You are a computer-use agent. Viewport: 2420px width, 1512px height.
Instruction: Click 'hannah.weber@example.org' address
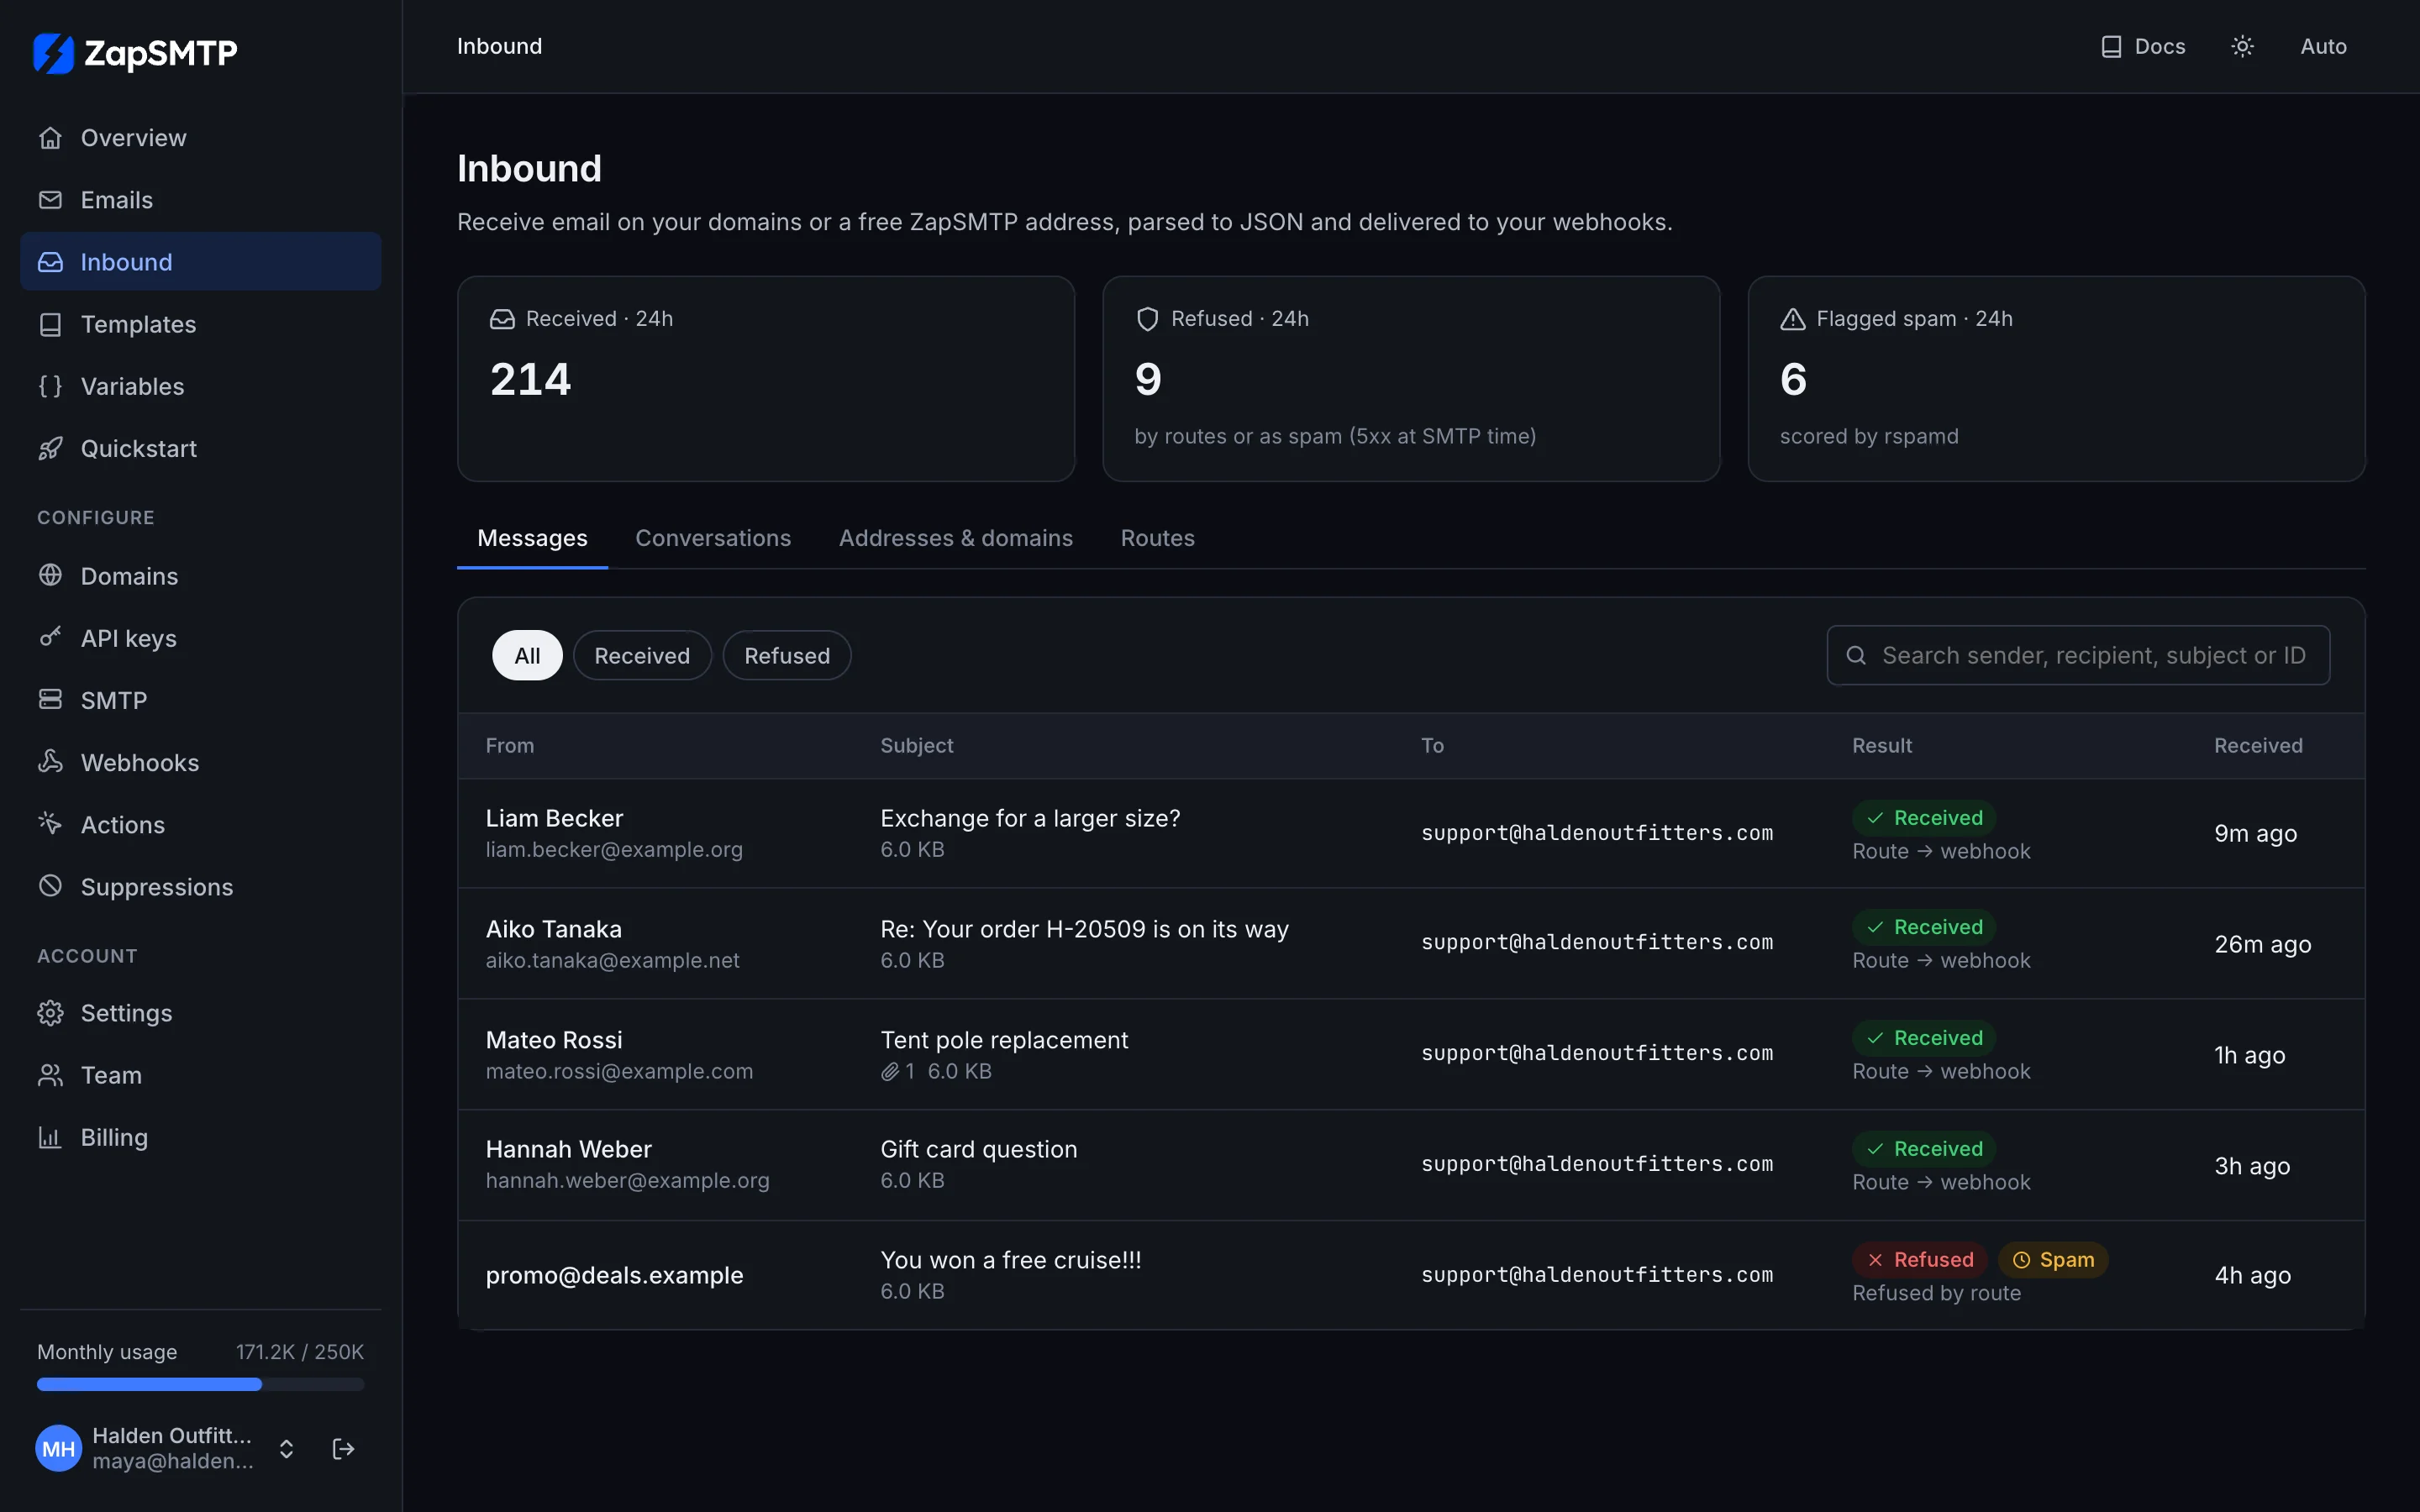point(628,1180)
